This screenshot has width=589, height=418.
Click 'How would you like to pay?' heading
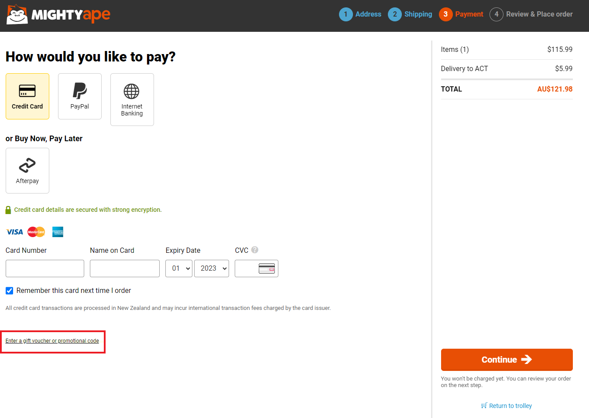(x=90, y=57)
